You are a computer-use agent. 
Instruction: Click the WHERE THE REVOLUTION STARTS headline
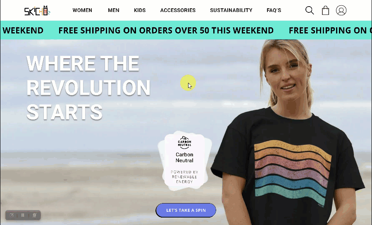88,88
